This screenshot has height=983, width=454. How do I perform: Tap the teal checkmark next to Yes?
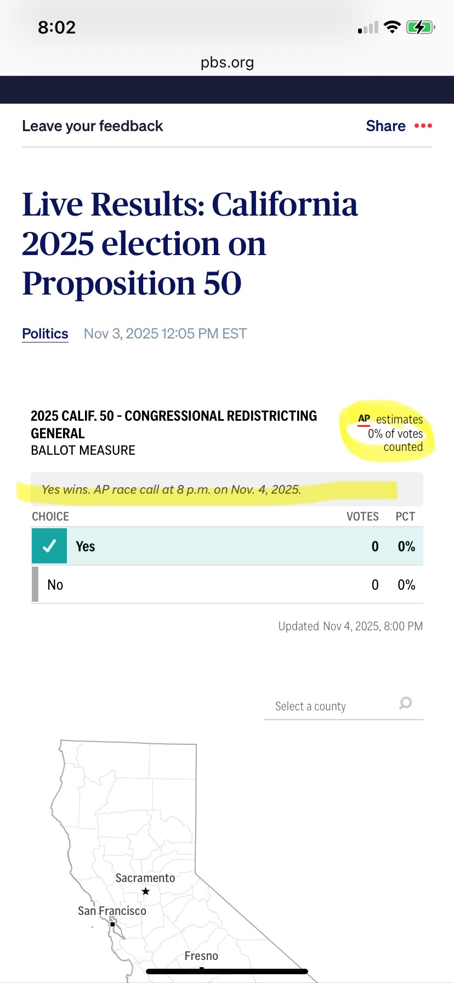pyautogui.click(x=49, y=546)
